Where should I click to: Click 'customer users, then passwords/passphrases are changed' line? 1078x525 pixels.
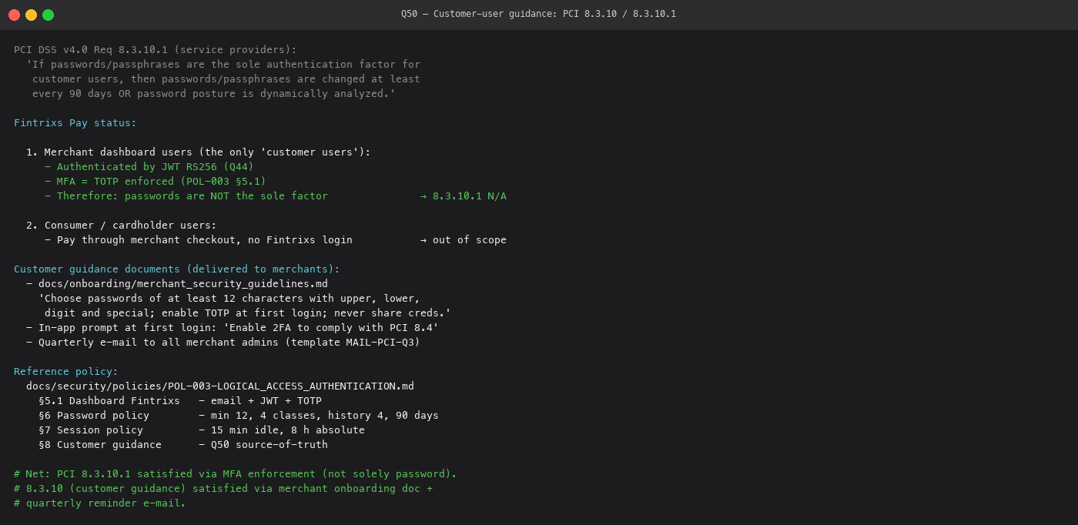tap(226, 79)
